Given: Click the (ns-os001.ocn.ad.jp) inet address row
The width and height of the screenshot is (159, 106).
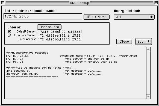Looking at the screenshot, I should (x=54, y=74).
